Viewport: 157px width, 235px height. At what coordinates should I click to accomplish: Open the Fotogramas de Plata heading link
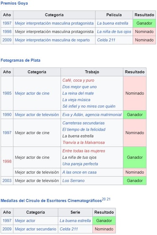point(21,60)
